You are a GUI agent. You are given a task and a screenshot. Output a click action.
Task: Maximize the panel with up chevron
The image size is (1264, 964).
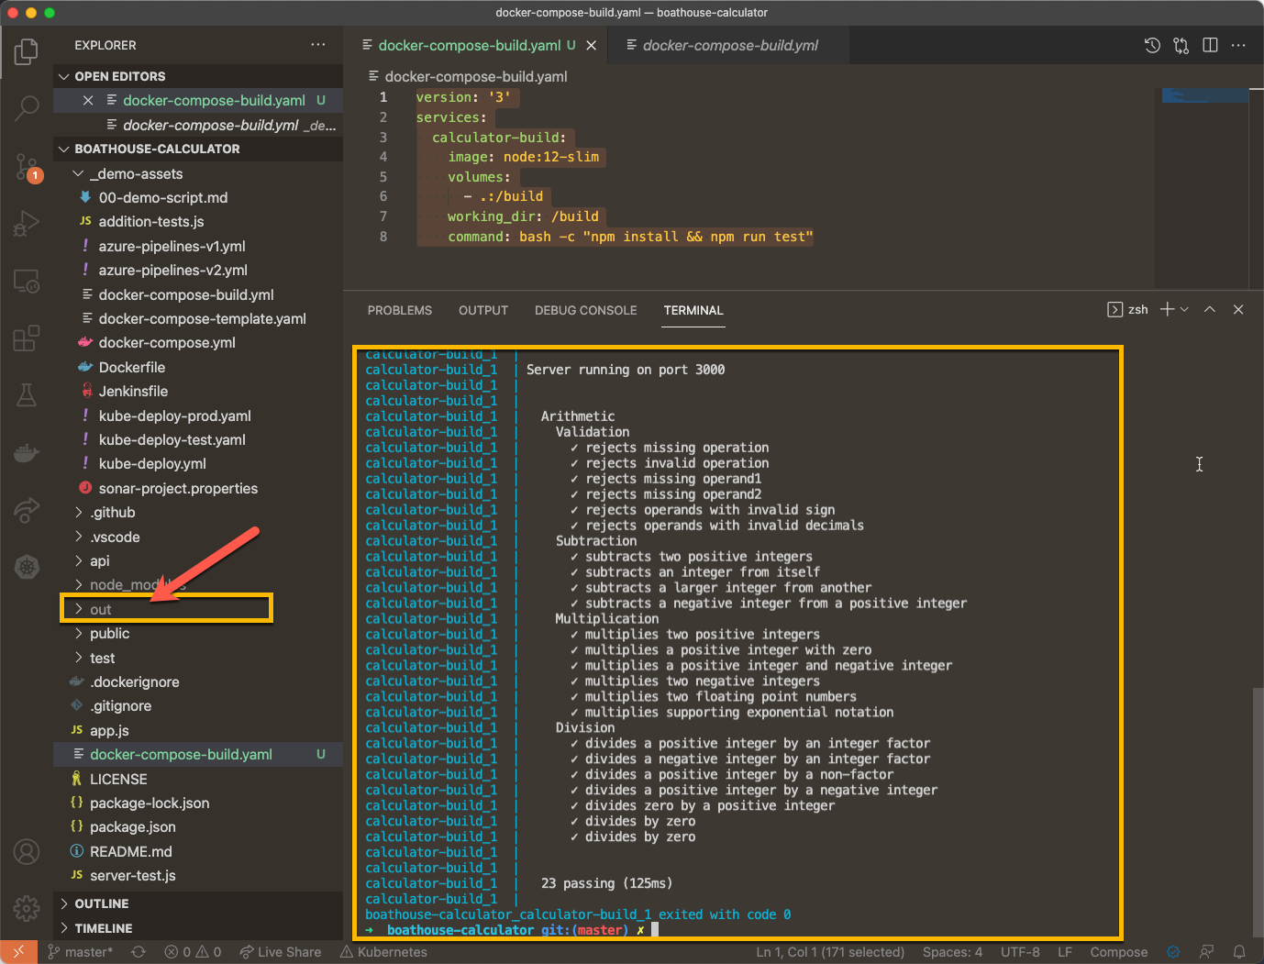[x=1210, y=310]
